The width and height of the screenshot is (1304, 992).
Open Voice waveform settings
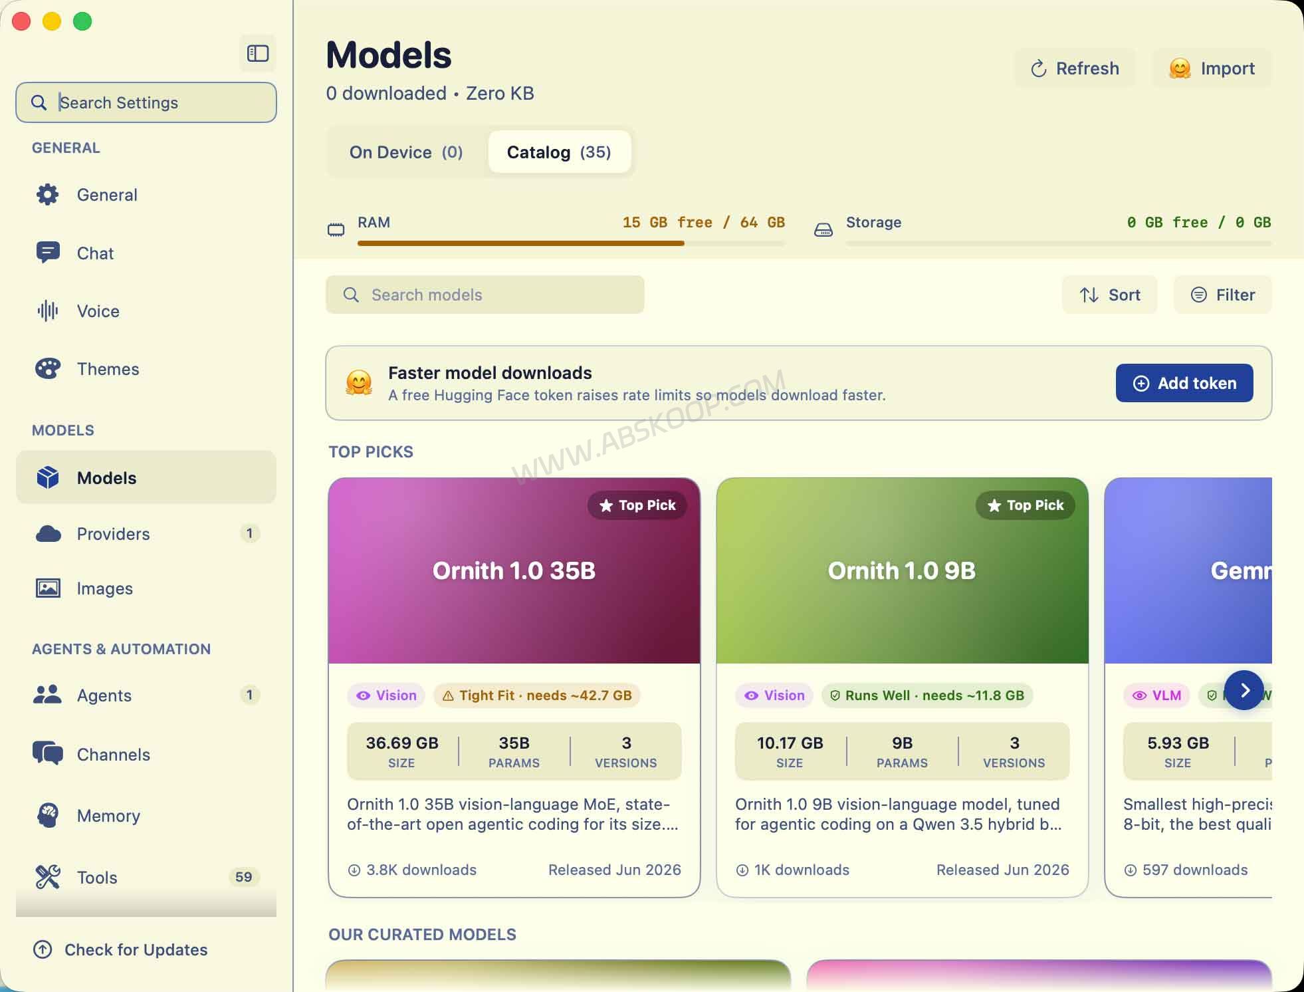pos(48,310)
